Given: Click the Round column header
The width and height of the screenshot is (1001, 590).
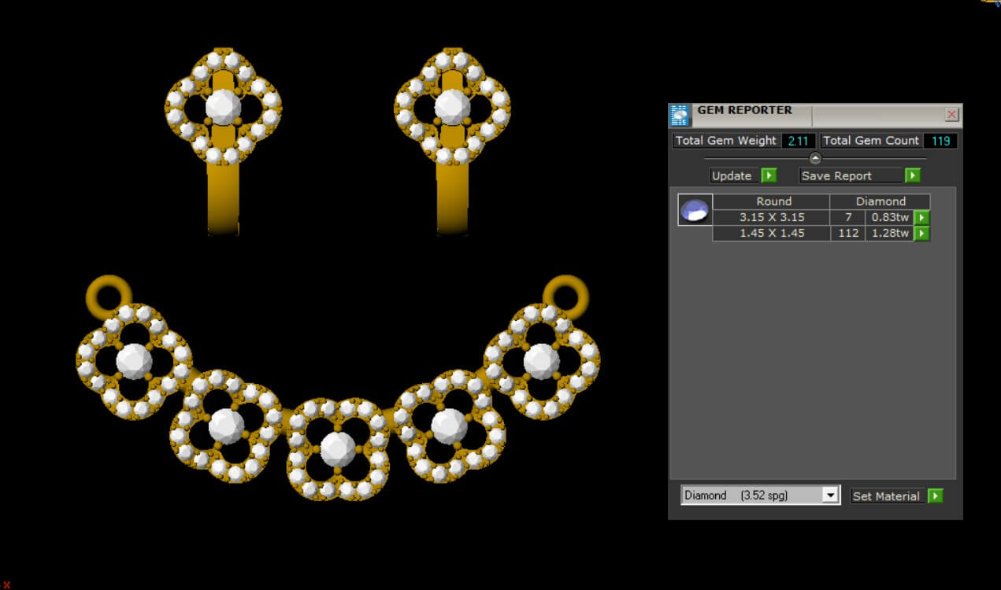Looking at the screenshot, I should 772,201.
